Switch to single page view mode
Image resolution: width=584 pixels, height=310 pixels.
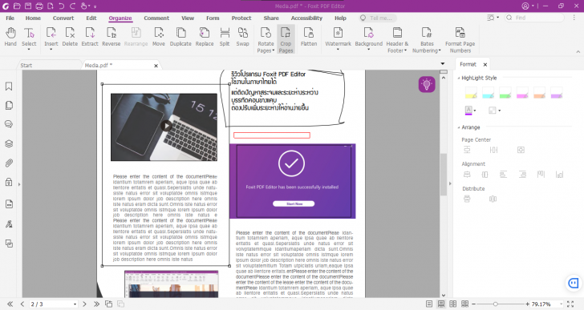coord(429,304)
